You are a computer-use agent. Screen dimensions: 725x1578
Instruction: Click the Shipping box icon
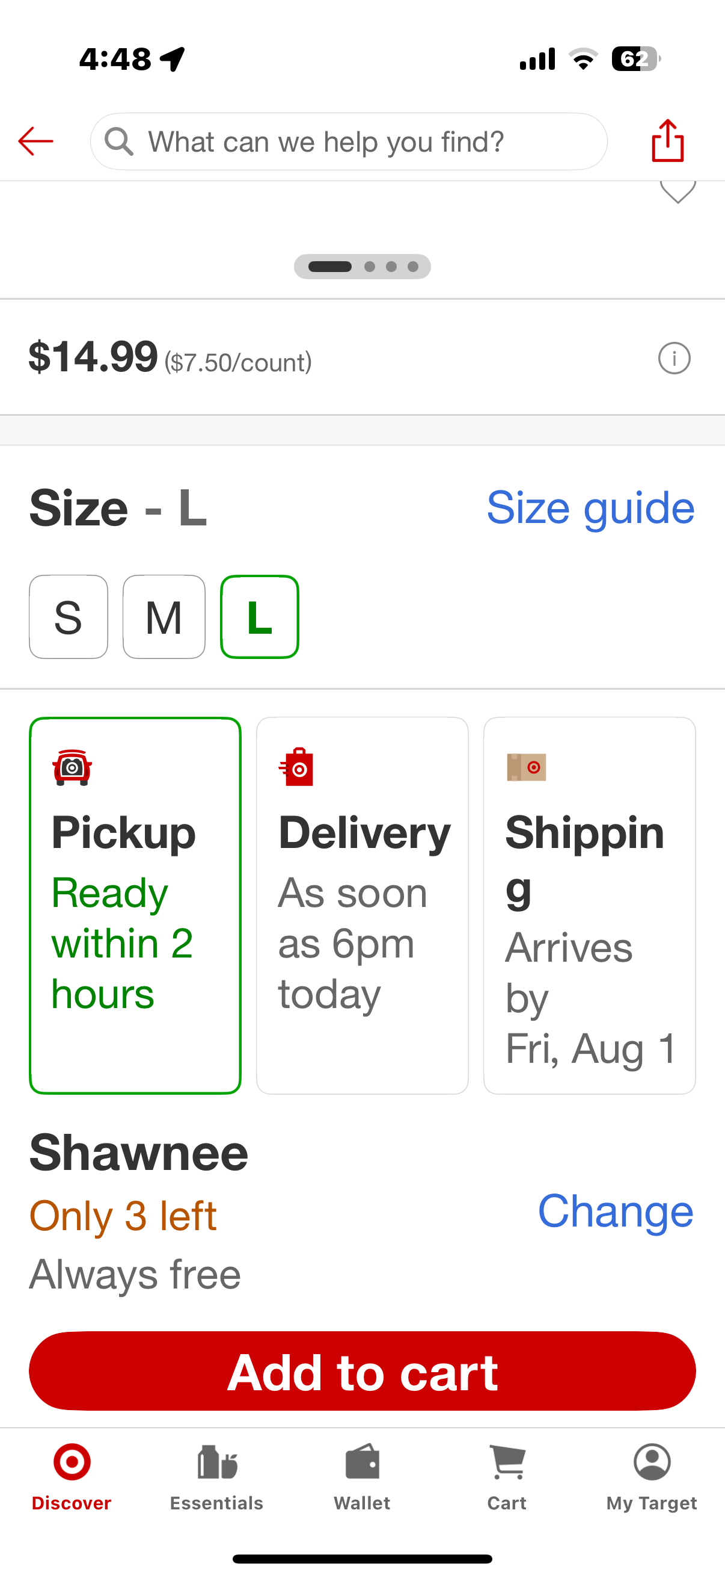[526, 767]
